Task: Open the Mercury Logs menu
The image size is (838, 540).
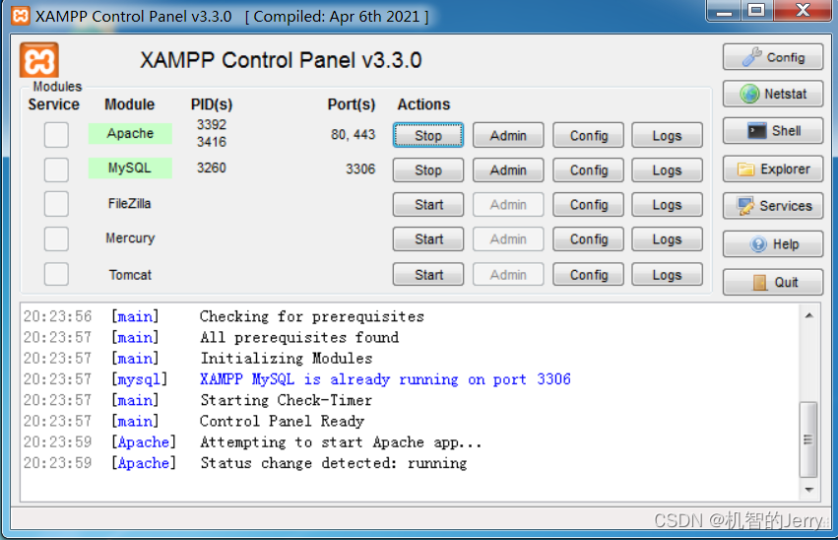Action: coord(667,239)
